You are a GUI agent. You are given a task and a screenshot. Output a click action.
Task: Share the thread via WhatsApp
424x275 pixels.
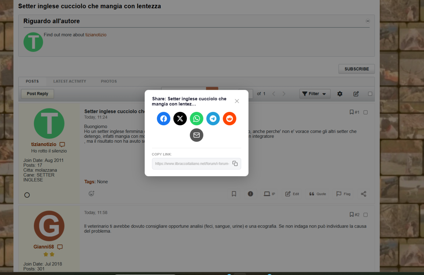(197, 119)
